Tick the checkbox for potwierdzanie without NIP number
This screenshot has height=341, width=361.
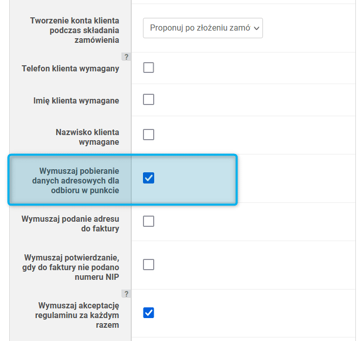[x=149, y=265]
